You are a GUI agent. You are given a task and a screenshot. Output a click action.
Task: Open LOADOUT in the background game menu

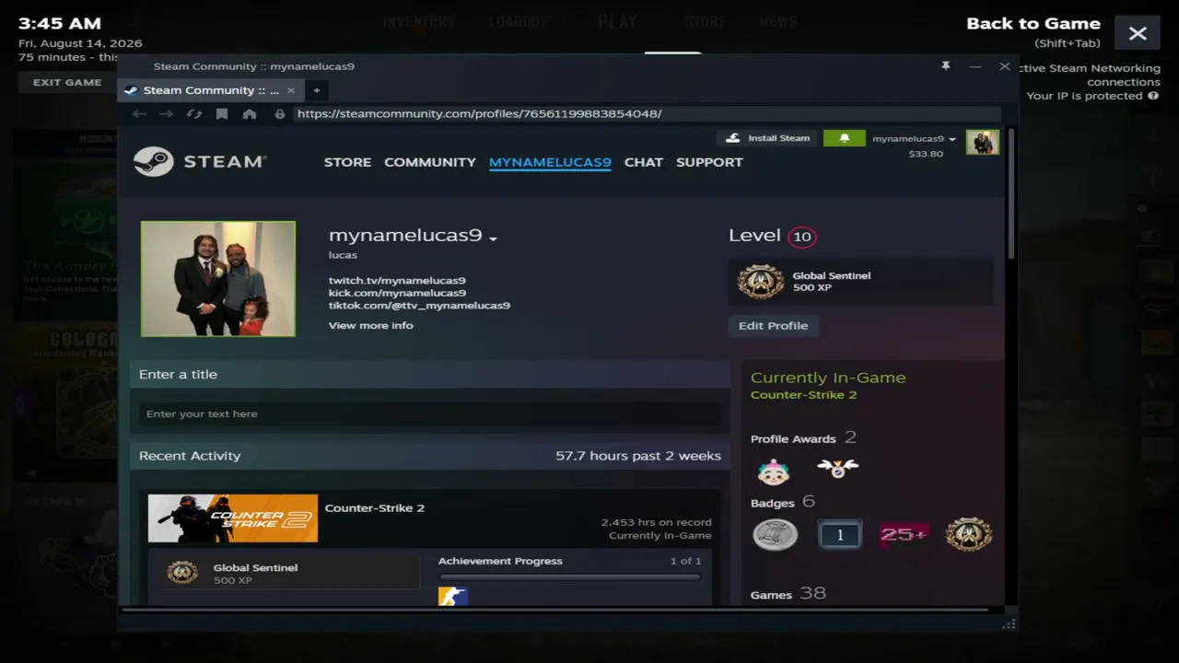coord(519,21)
